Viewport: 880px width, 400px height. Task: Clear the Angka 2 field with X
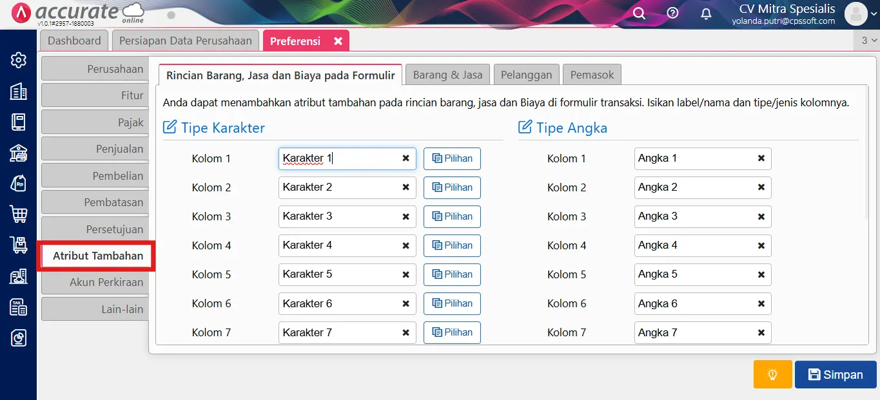(761, 187)
